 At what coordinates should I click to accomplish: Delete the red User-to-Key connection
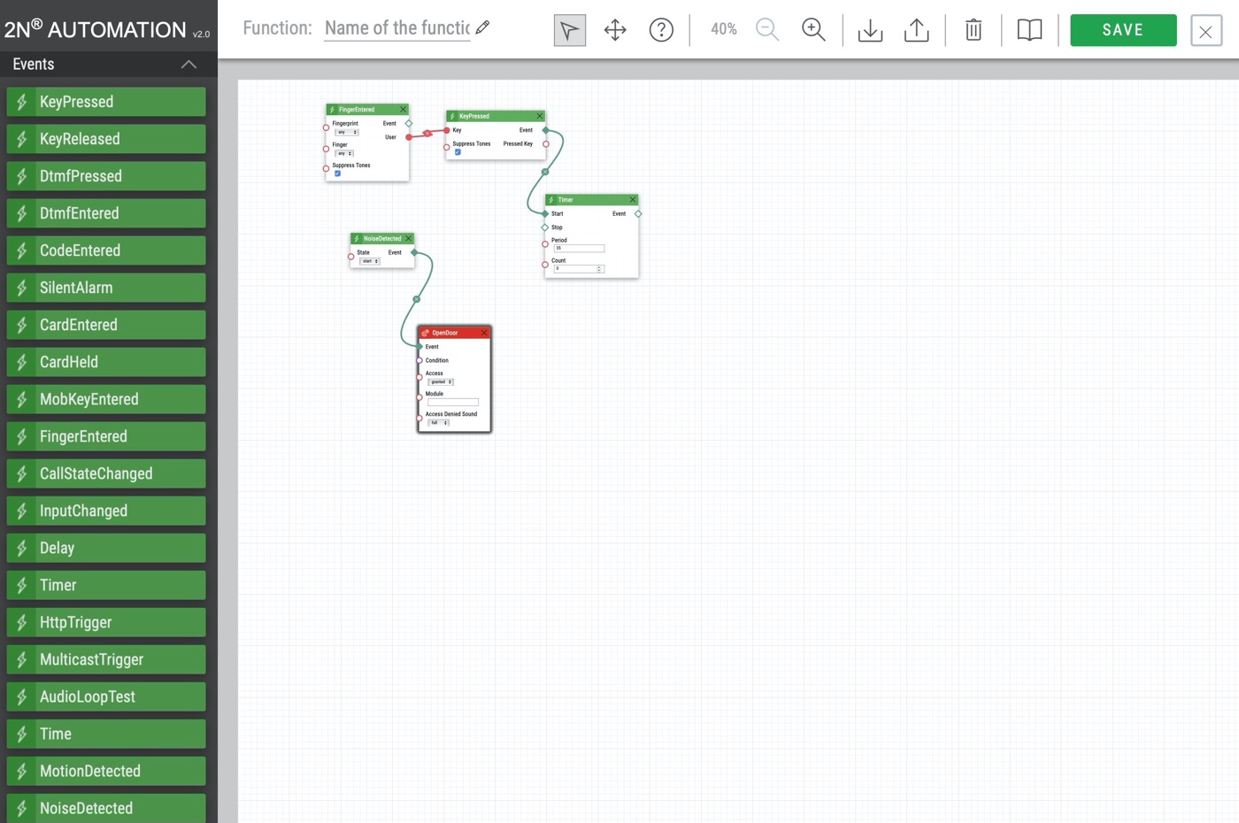pyautogui.click(x=427, y=134)
